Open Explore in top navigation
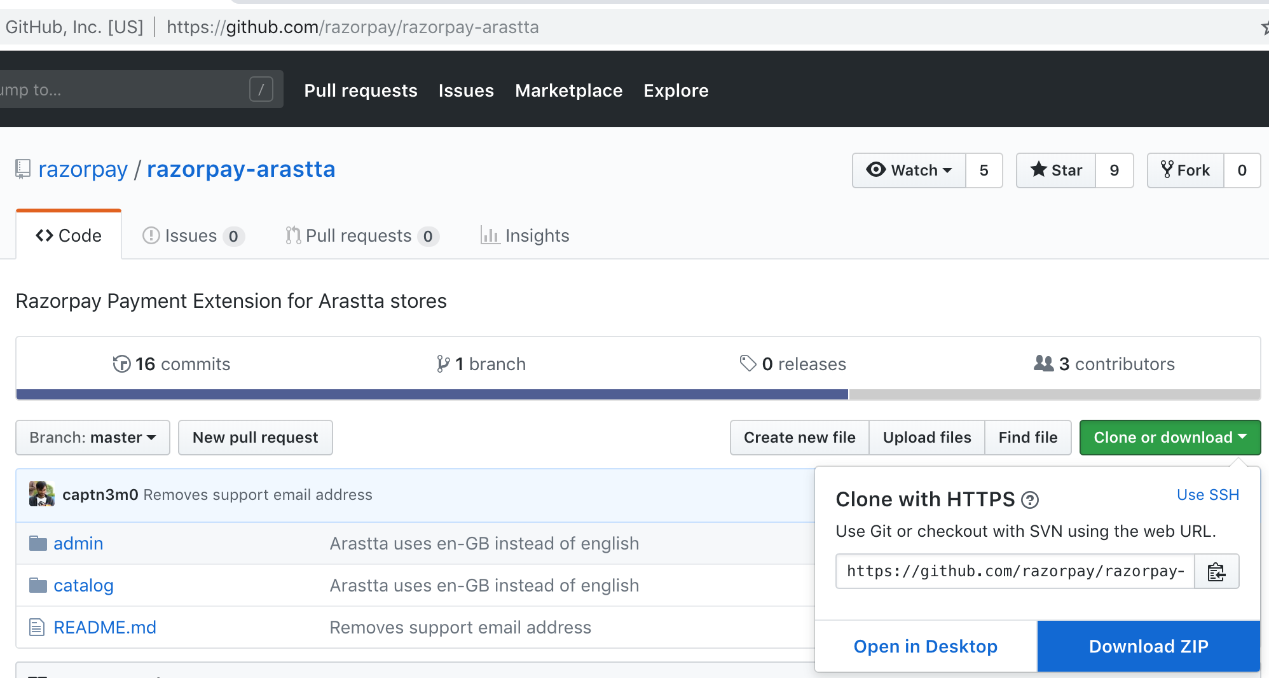 (676, 90)
